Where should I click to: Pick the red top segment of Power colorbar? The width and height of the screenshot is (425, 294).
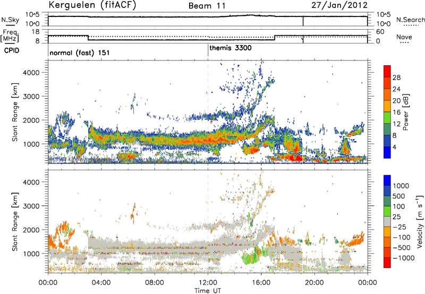click(387, 71)
